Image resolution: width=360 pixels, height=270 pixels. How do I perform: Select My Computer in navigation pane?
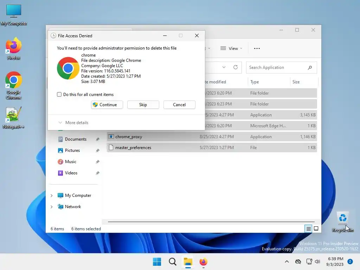coord(78,195)
